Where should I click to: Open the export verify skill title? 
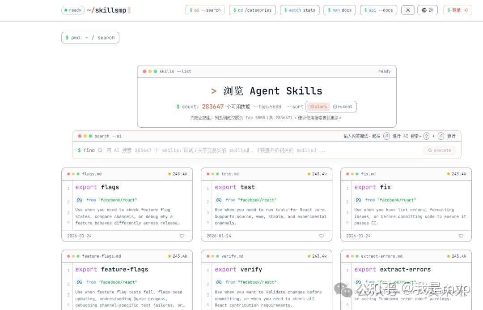238,270
